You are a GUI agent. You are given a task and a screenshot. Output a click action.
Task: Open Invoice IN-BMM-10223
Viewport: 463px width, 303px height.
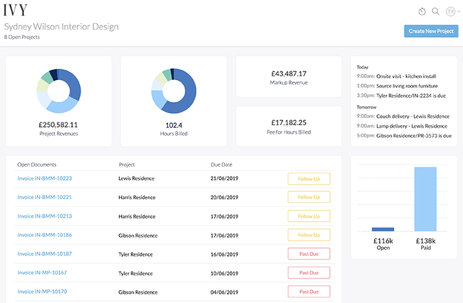click(x=44, y=179)
